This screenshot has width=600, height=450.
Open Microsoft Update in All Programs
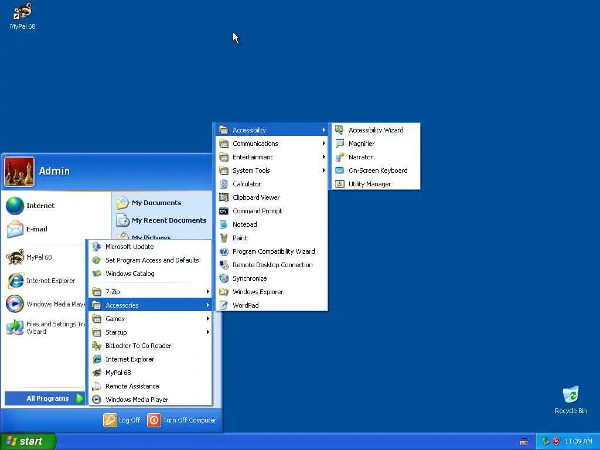[x=150, y=247]
